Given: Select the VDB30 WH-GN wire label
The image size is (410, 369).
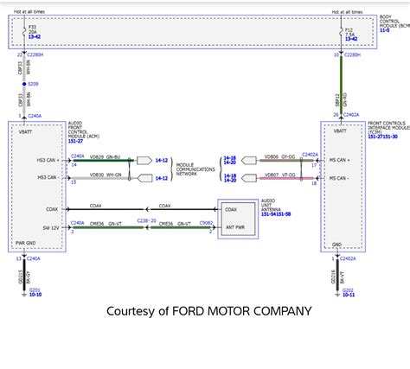Looking at the screenshot, I should pyautogui.click(x=106, y=175).
